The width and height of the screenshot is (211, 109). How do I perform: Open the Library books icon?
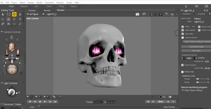pos(206,6)
